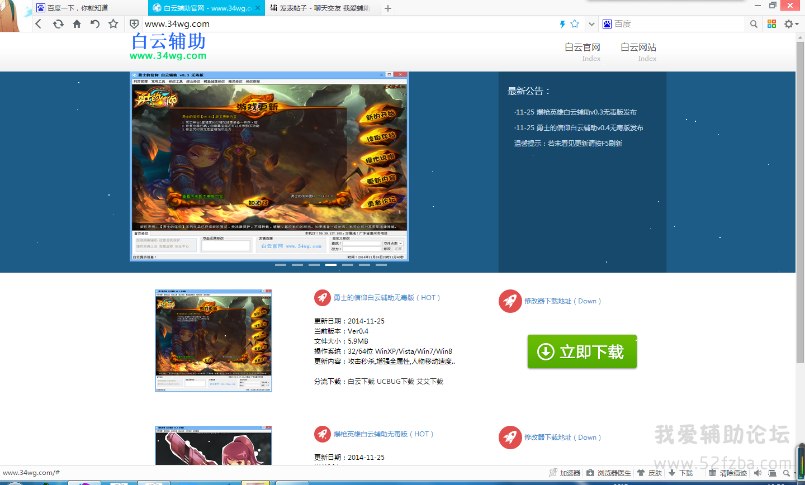805x485 pixels.
Task: Close the 白云辅助官网 tab
Action: [x=258, y=8]
